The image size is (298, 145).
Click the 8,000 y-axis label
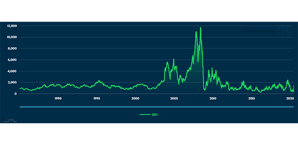tap(13, 48)
